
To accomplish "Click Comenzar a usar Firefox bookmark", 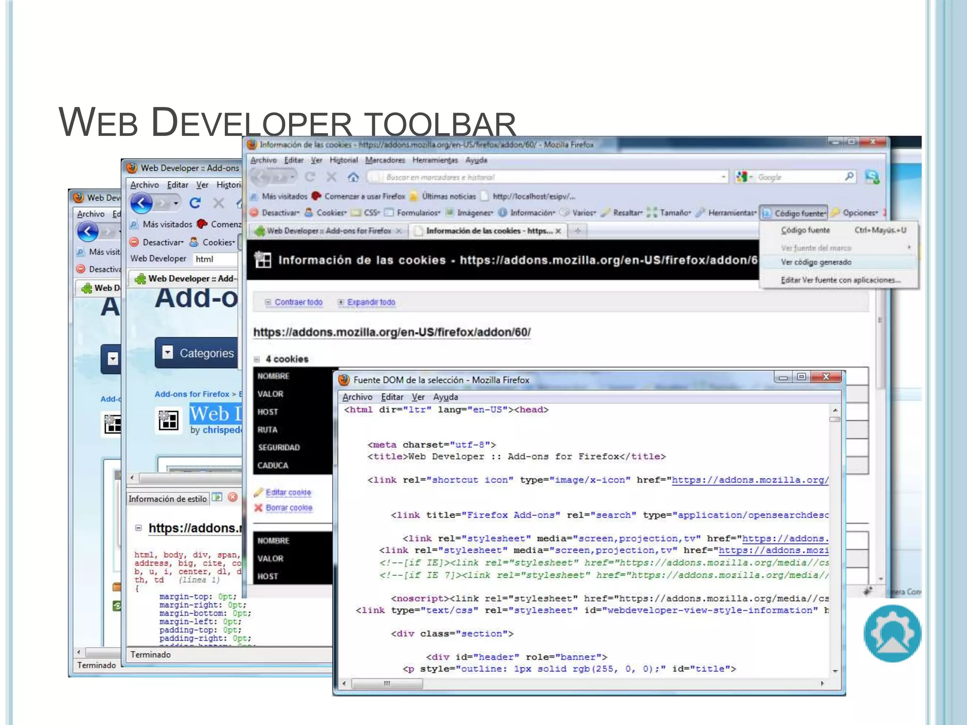I will [x=358, y=196].
